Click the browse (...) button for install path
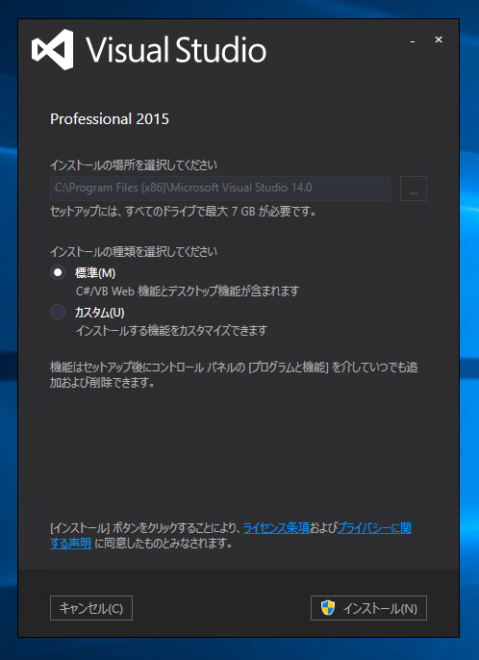Screen dimensions: 479x660 coord(414,189)
